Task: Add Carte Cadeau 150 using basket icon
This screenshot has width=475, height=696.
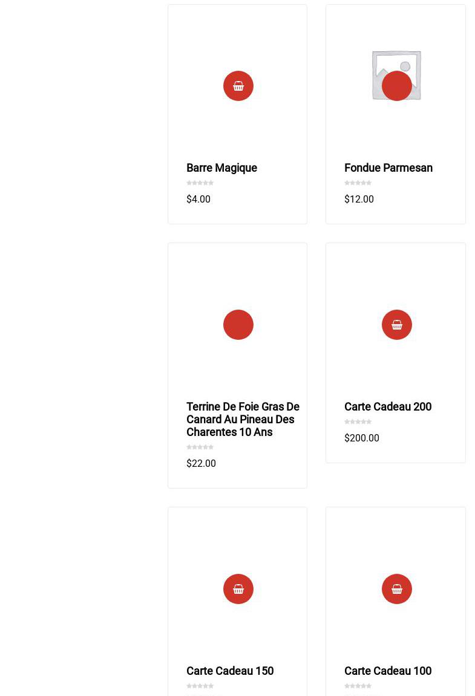Action: click(x=238, y=589)
